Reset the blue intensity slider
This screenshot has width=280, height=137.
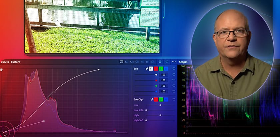click(174, 91)
